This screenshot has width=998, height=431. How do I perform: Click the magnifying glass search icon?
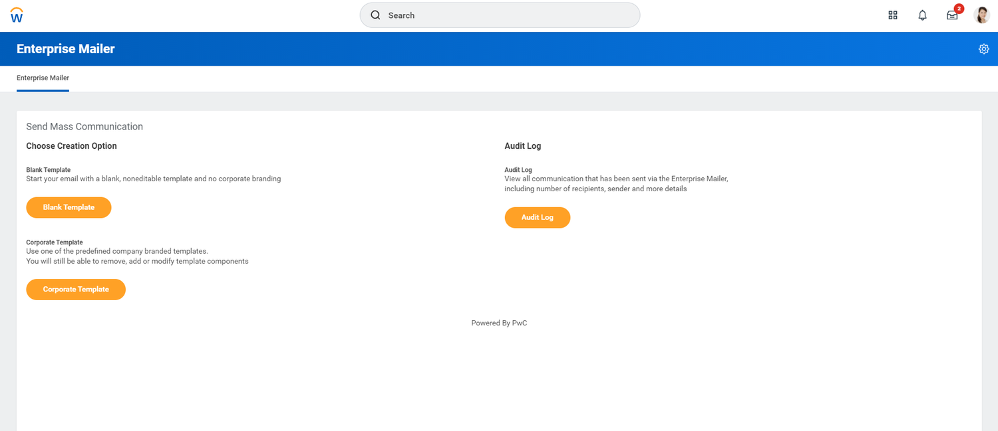pyautogui.click(x=375, y=15)
